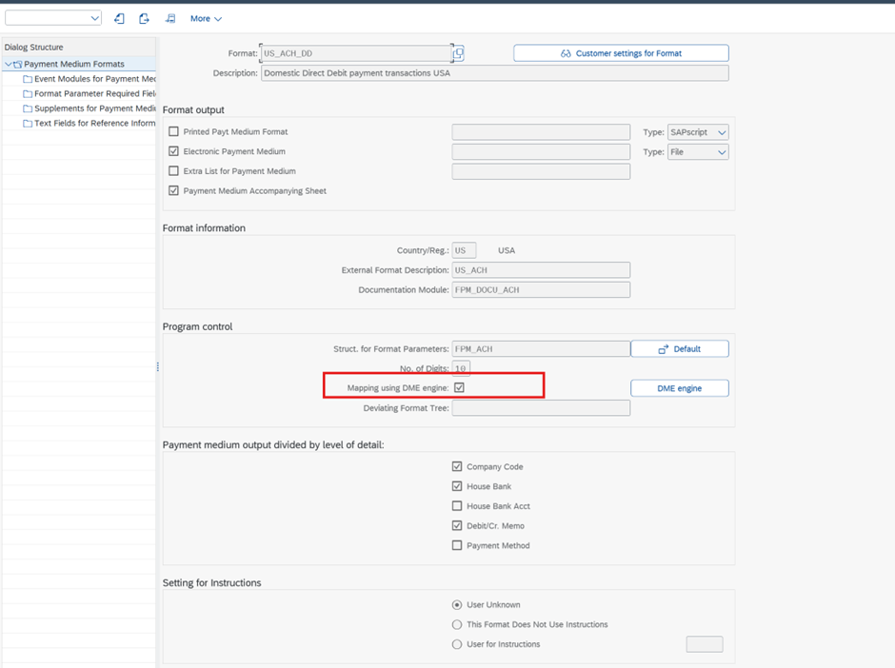Select This Format Does Not Use Instructions
Viewport: 895px width, 668px height.
pyautogui.click(x=457, y=624)
